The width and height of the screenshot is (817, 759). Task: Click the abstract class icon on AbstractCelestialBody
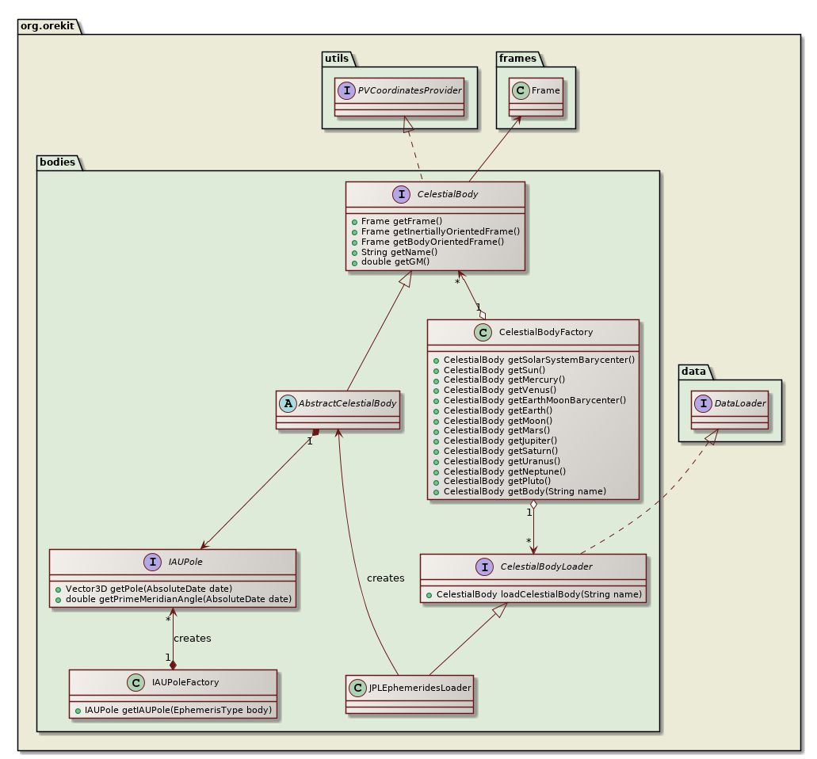click(x=287, y=405)
